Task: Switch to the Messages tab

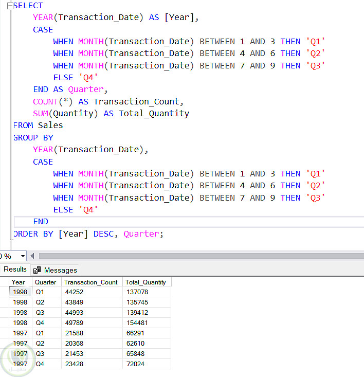Action: (x=55, y=270)
